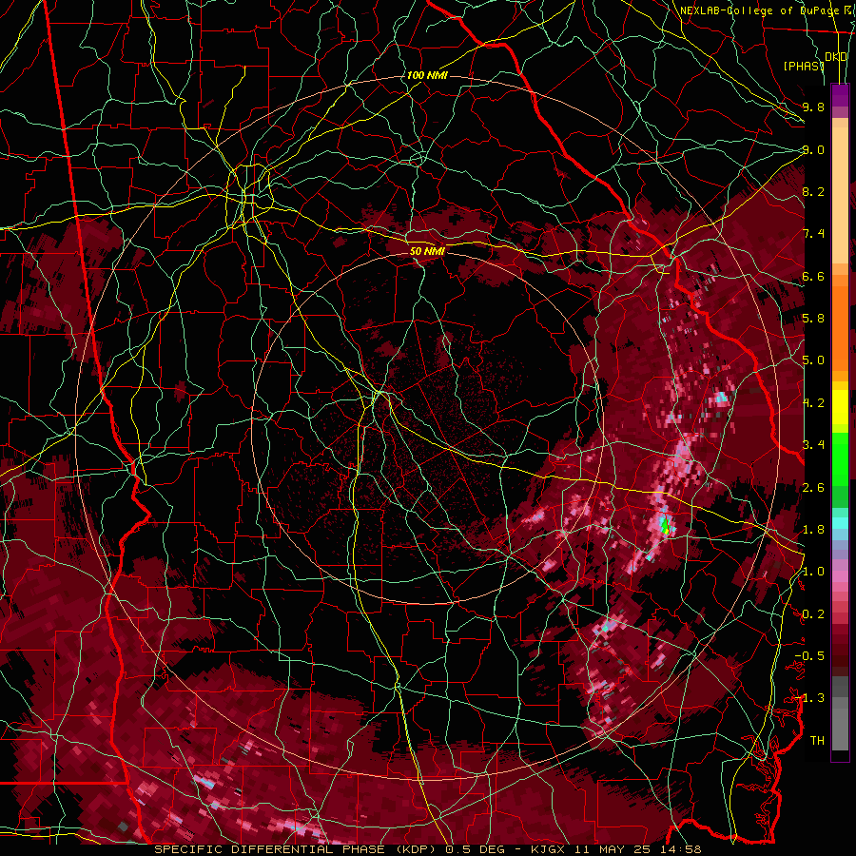Click the 9.0 value on the color scale
The height and width of the screenshot is (856, 856).
pos(813,149)
